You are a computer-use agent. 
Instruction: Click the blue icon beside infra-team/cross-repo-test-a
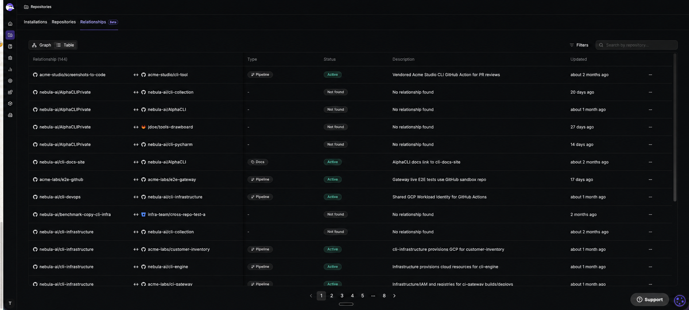pyautogui.click(x=143, y=214)
